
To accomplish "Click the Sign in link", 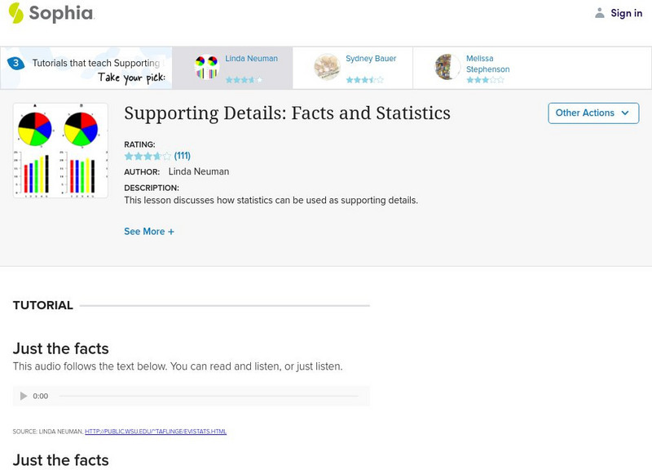I will [626, 13].
